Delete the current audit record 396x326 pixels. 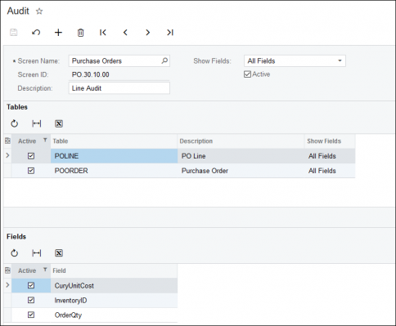[x=80, y=33]
